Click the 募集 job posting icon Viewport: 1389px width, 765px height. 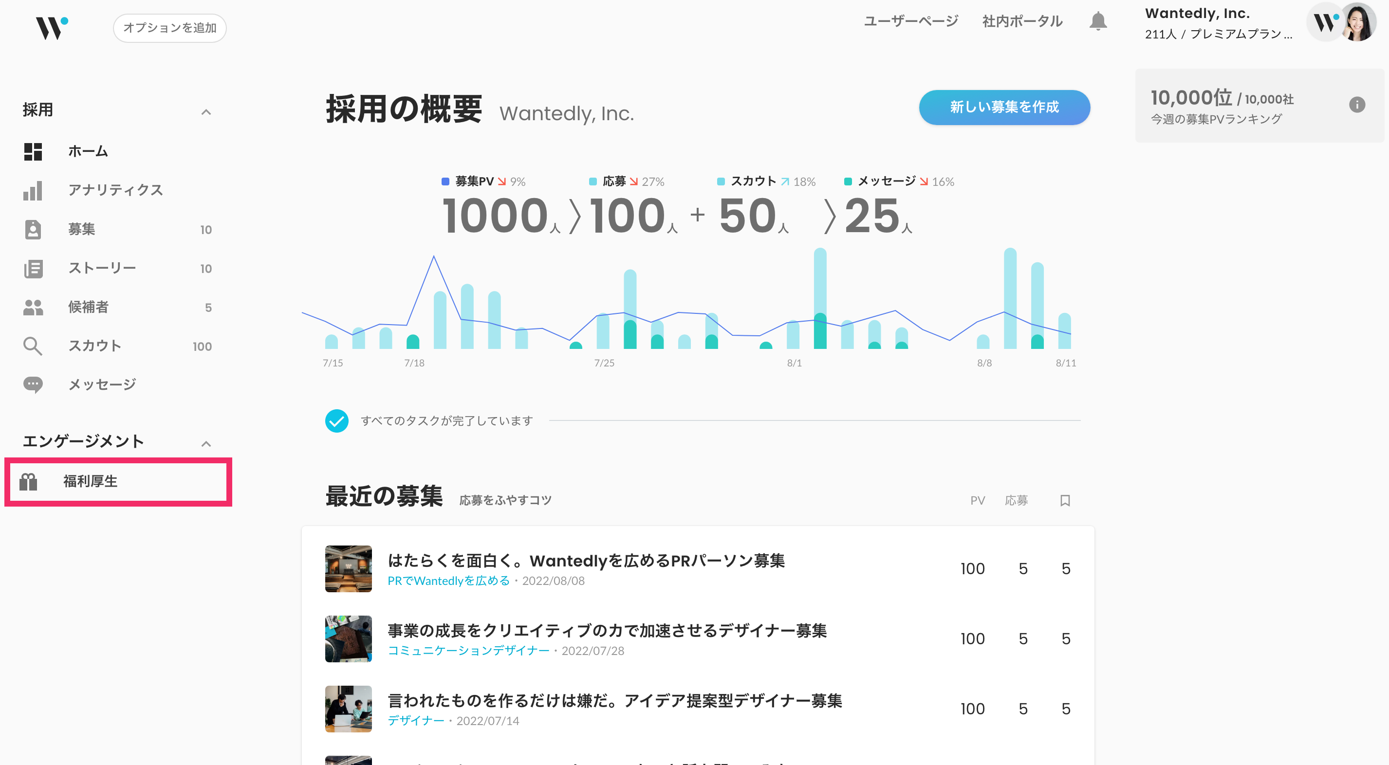pos(33,229)
